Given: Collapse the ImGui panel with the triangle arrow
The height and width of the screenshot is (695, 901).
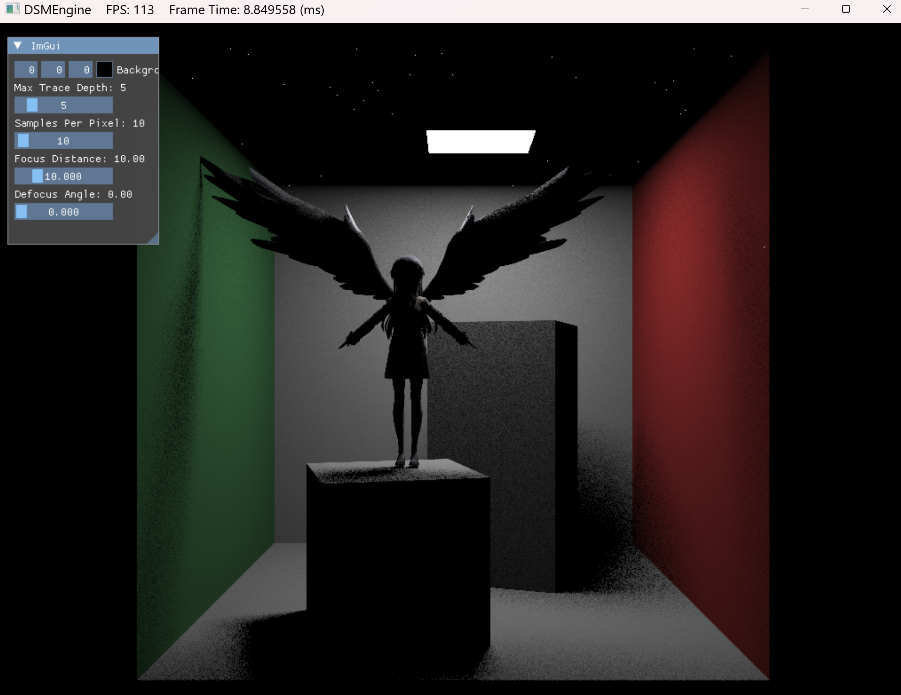Looking at the screenshot, I should click(x=18, y=46).
